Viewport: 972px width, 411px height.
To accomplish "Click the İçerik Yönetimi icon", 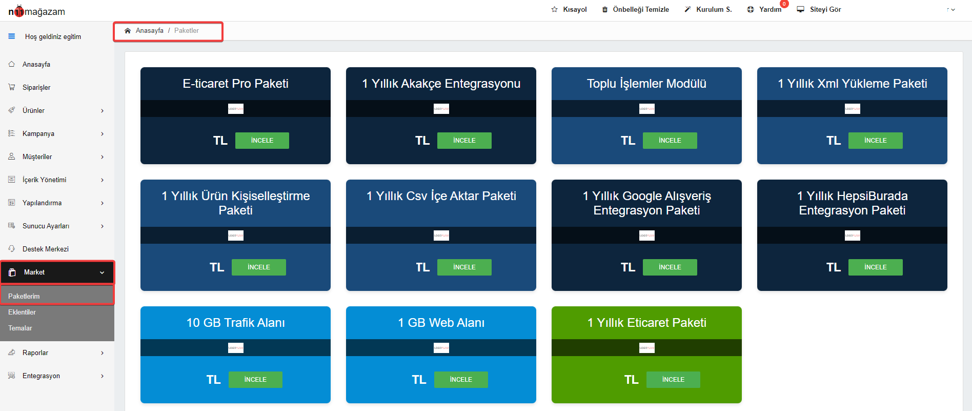I will pos(12,180).
